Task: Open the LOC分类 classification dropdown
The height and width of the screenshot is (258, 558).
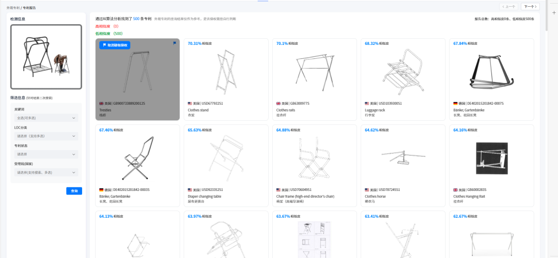Action: [x=47, y=136]
